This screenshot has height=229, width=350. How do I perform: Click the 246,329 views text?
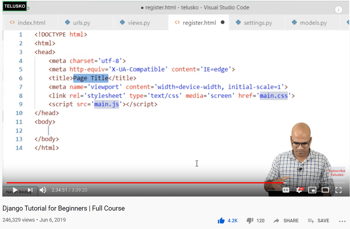(x=18, y=220)
